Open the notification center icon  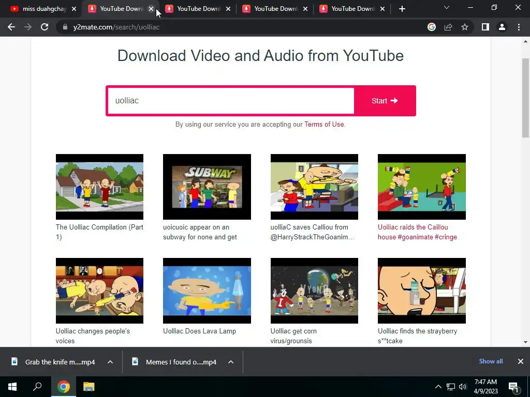pos(513,387)
